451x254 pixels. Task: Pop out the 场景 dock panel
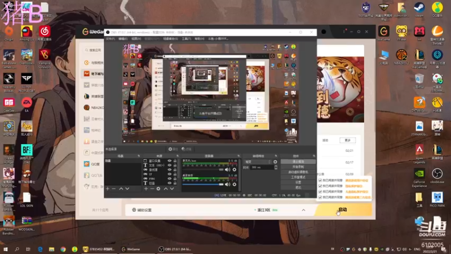(139, 156)
